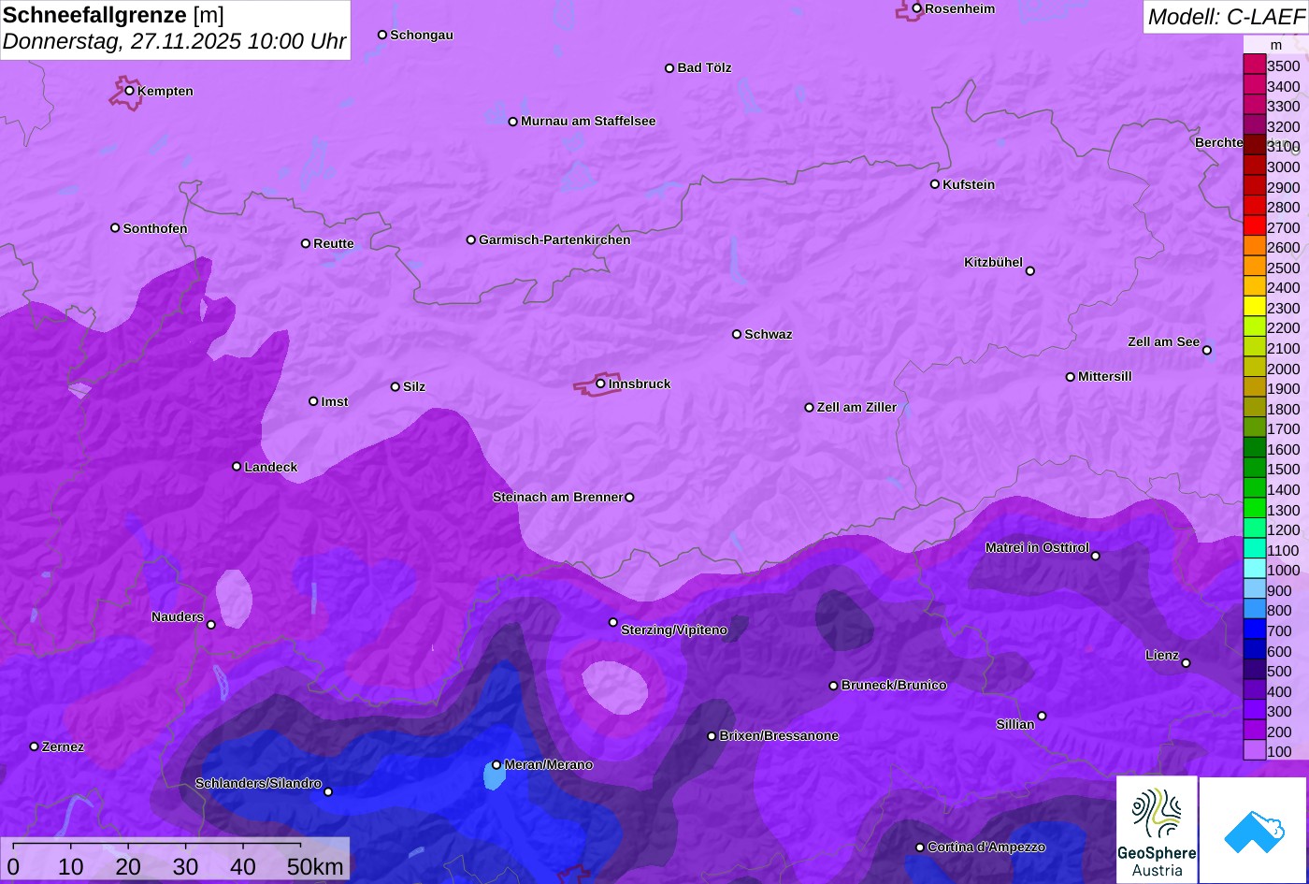The image size is (1309, 884).
Task: Pick the Nauders marker circle
Action: pos(211,624)
